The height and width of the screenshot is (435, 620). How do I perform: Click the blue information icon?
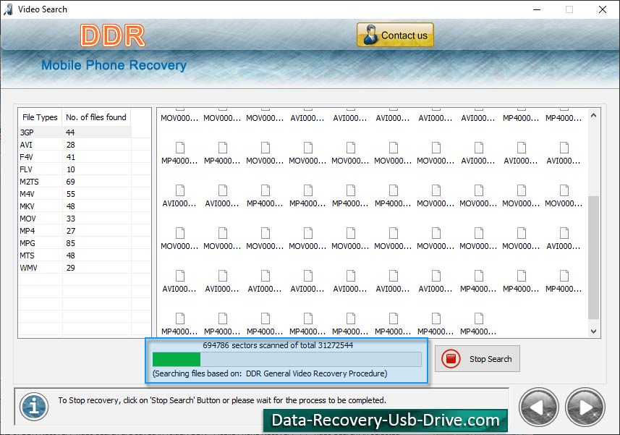(x=35, y=406)
